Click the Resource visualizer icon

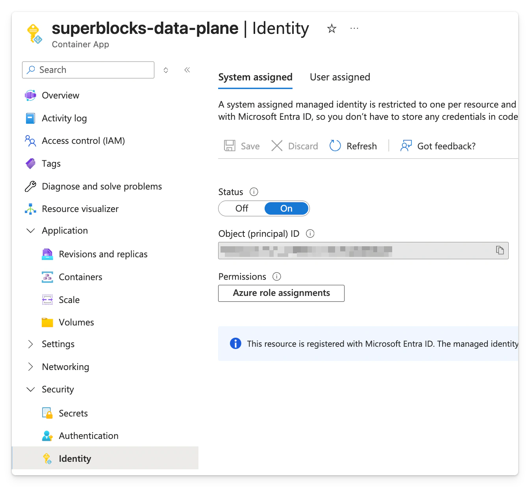(x=30, y=209)
